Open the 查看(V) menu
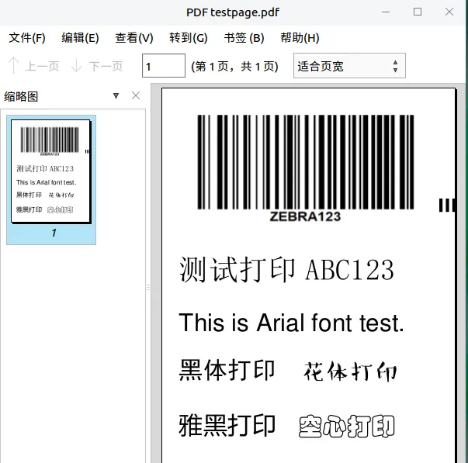The image size is (468, 463). tap(134, 37)
